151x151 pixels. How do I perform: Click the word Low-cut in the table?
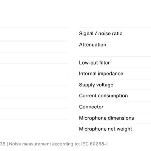88,63
